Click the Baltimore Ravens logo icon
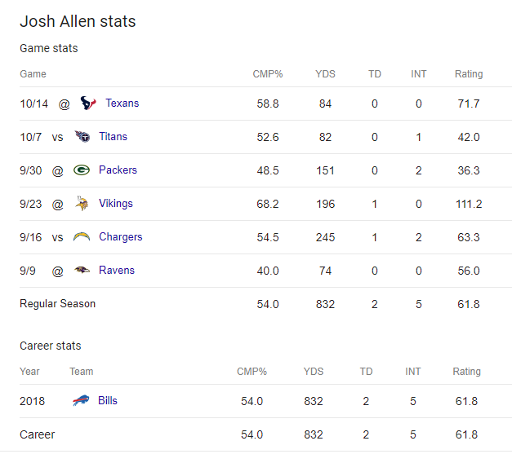This screenshot has width=512, height=454. click(82, 270)
